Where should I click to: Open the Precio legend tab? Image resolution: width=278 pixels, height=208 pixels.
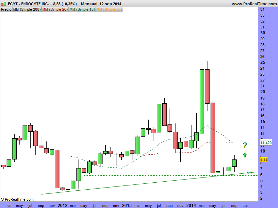click(6, 10)
